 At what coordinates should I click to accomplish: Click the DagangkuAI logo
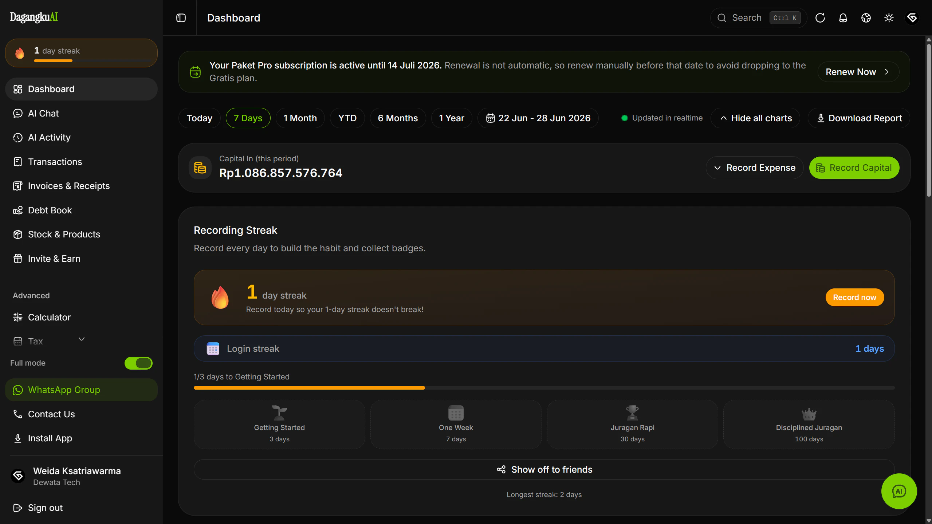[34, 17]
